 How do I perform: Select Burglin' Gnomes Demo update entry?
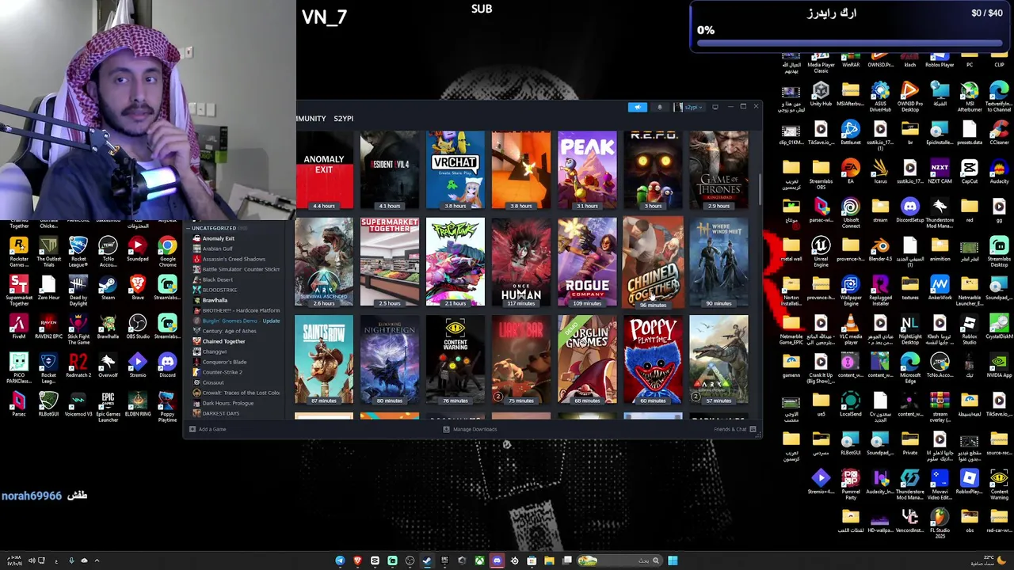tap(238, 321)
